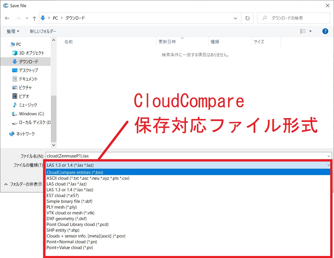Viewport: 334px width, 258px height.
Task: Open ドキュメント in the sidebar
Action: (25, 79)
